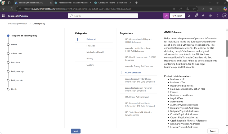Go to the Name wizard step

point(14,45)
